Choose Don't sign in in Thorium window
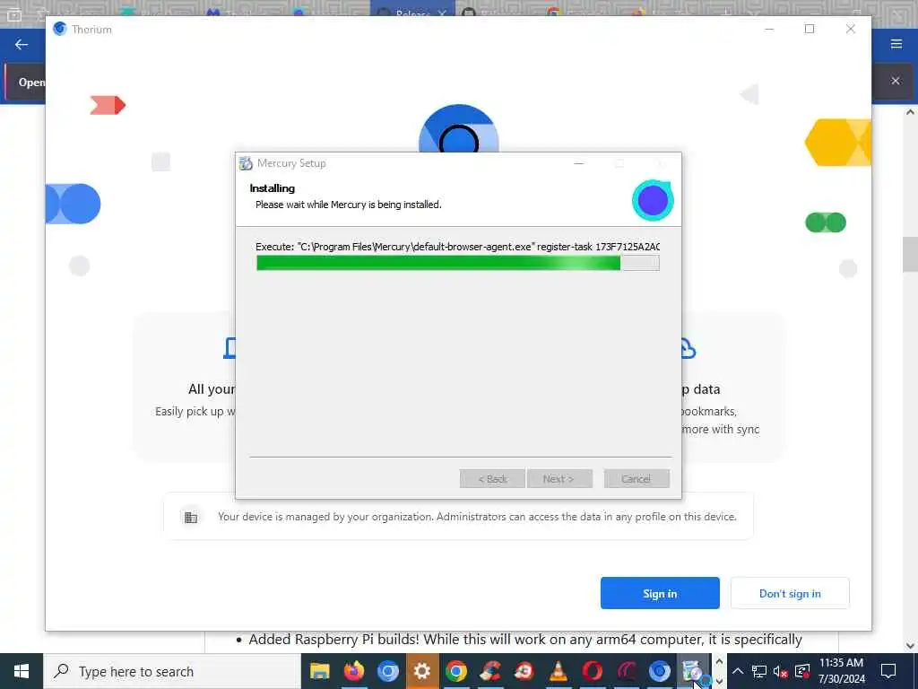Image resolution: width=918 pixels, height=689 pixels. (790, 593)
